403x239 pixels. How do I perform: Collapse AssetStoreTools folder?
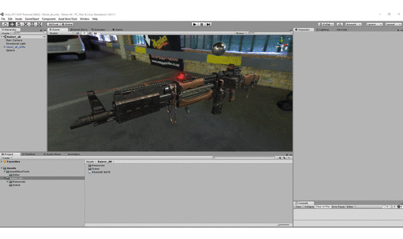point(4,172)
